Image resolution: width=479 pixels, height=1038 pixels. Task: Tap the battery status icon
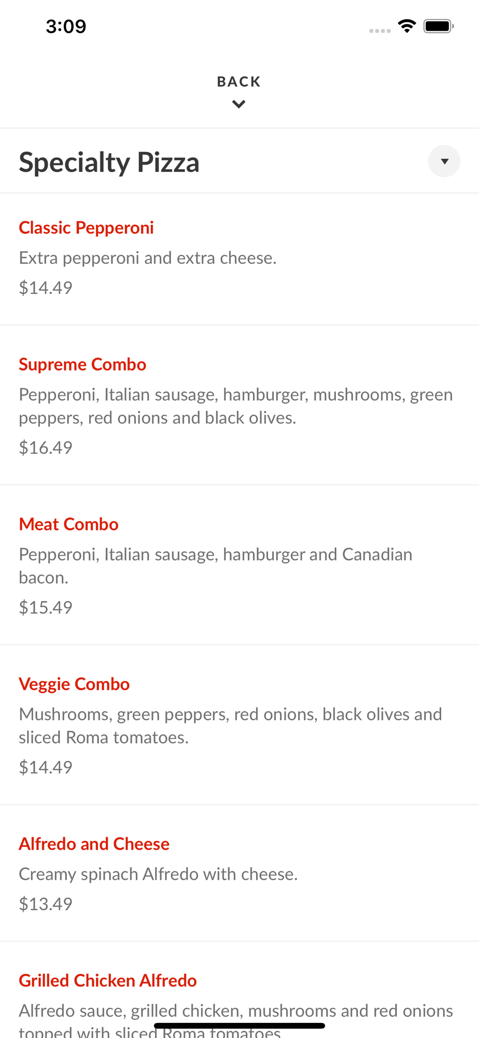coord(439,26)
